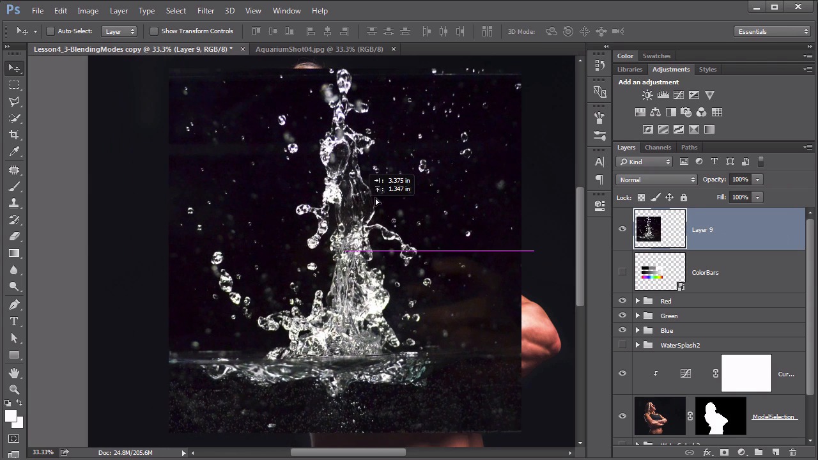Switch to the Channels panel tab

(658, 148)
